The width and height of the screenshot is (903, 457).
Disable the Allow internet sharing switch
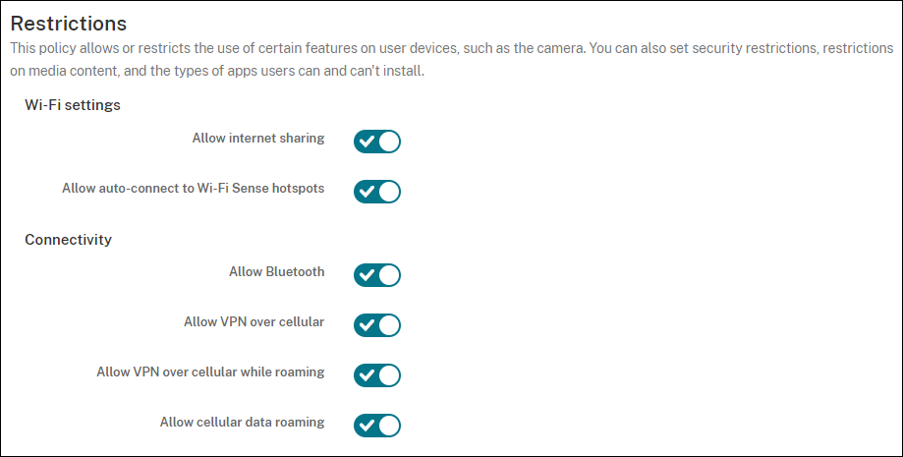point(377,142)
